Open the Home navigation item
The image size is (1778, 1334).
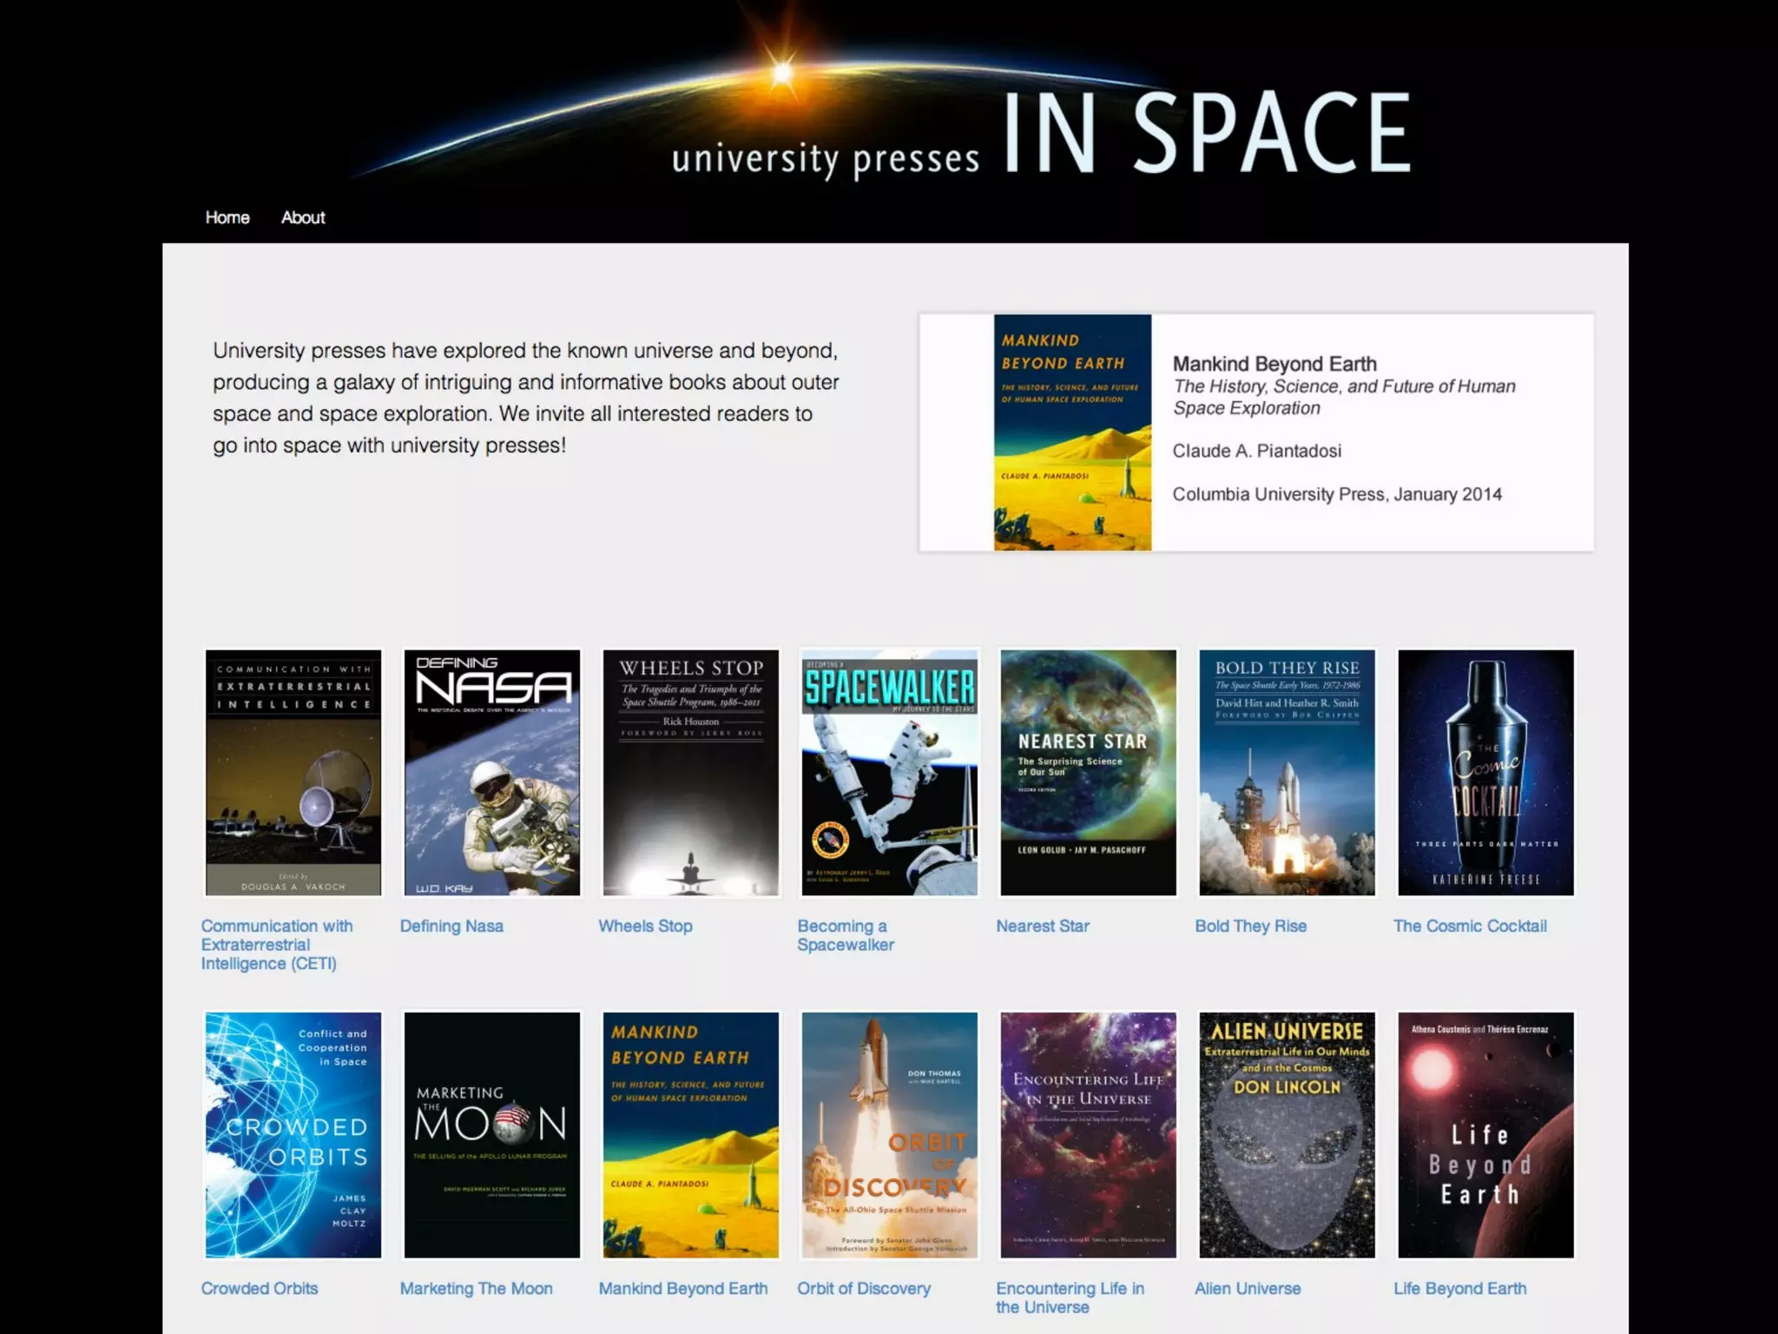[x=227, y=217]
